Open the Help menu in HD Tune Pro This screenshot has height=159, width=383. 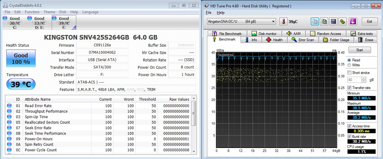click(x=221, y=13)
